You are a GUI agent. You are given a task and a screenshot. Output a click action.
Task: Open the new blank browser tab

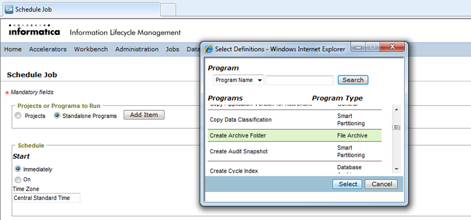pyautogui.click(x=168, y=10)
